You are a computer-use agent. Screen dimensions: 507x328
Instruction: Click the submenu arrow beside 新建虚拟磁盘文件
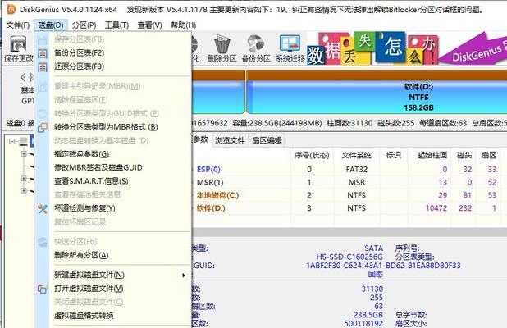pyautogui.click(x=184, y=276)
